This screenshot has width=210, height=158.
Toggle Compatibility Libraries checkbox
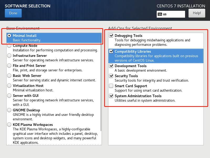(111, 51)
